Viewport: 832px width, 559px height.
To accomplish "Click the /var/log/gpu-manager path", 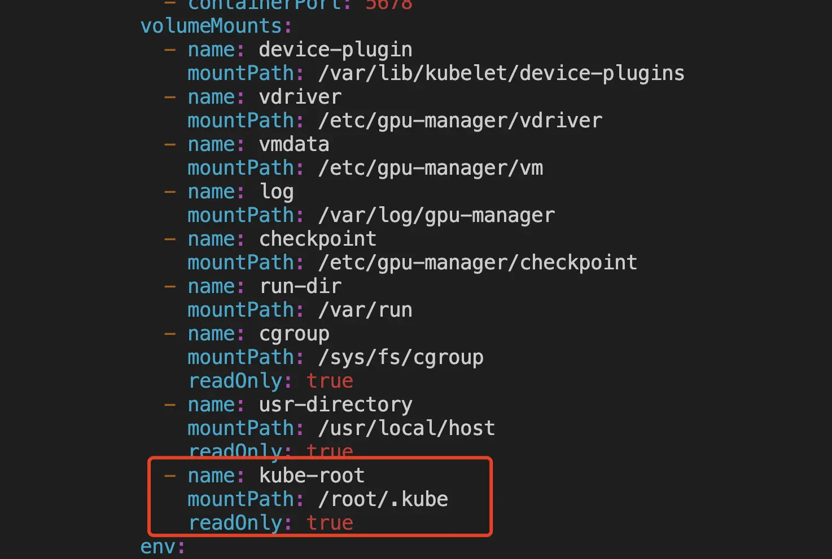I will (436, 216).
